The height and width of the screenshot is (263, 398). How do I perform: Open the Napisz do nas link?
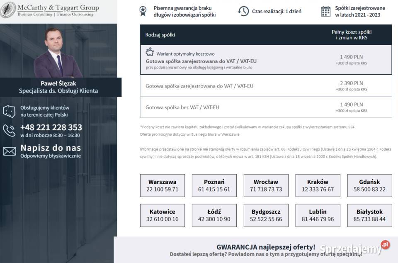tap(51, 148)
